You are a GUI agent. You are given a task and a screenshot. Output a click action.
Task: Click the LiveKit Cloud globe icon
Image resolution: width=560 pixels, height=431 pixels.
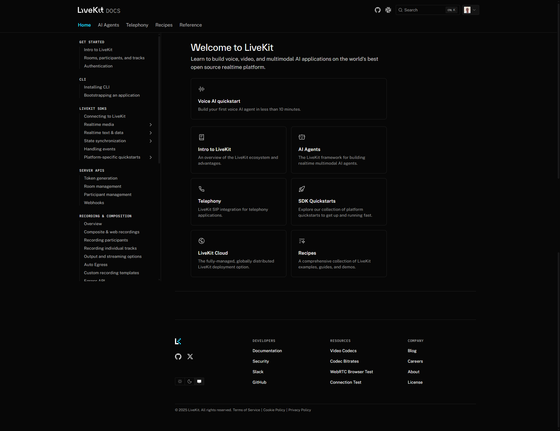click(x=202, y=241)
